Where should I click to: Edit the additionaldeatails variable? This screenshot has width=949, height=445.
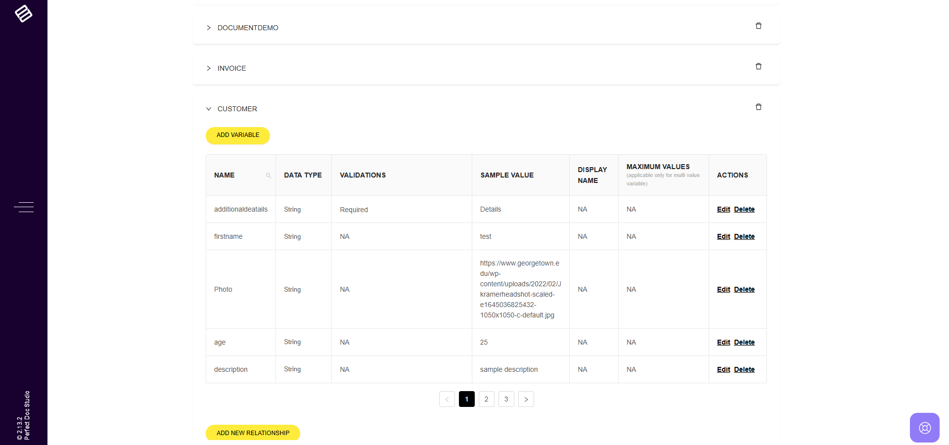723,210
